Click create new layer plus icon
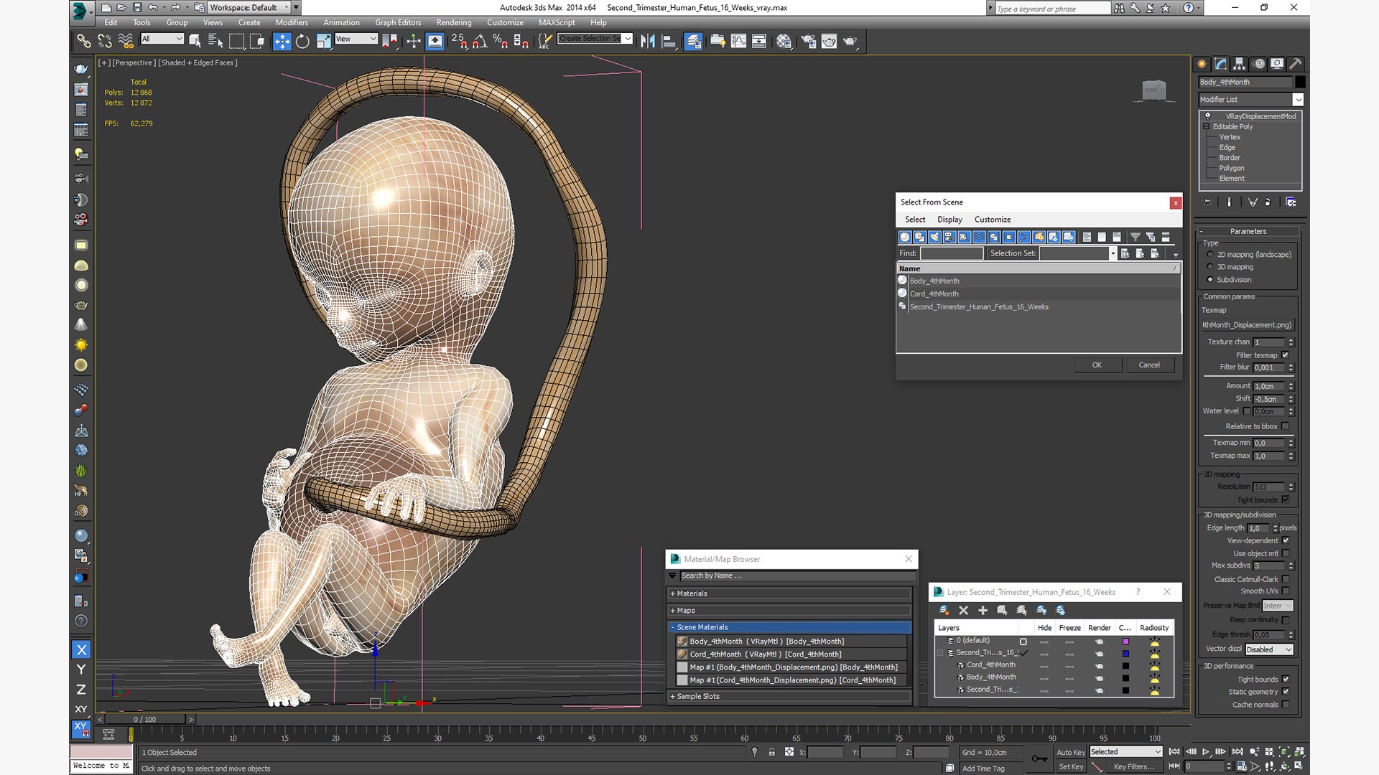1379x775 pixels. pos(983,610)
